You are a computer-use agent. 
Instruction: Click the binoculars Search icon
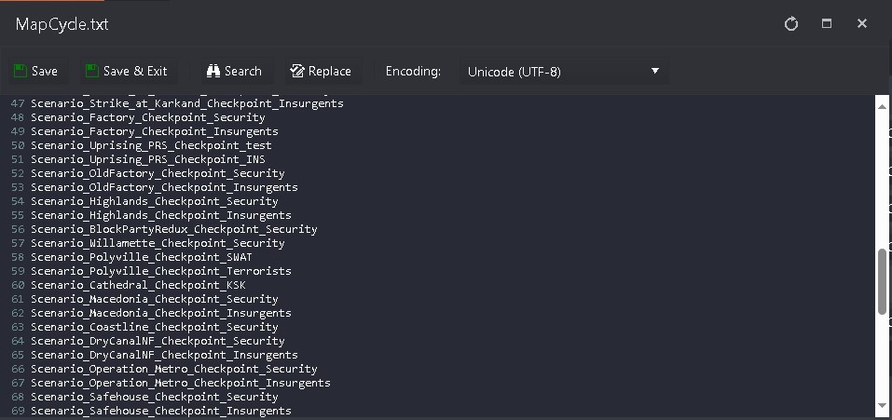click(213, 71)
